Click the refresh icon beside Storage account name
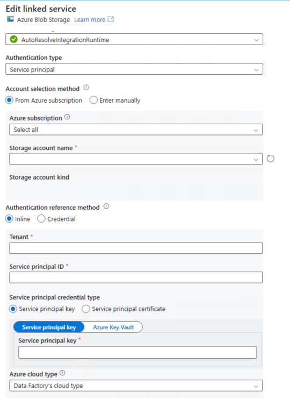The image size is (290, 399). pyautogui.click(x=271, y=159)
